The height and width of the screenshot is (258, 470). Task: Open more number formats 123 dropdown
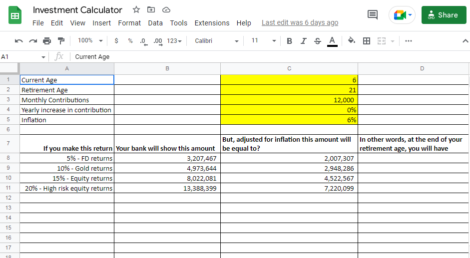click(x=174, y=41)
